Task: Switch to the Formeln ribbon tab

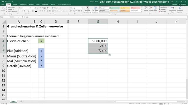Action: 31,5
